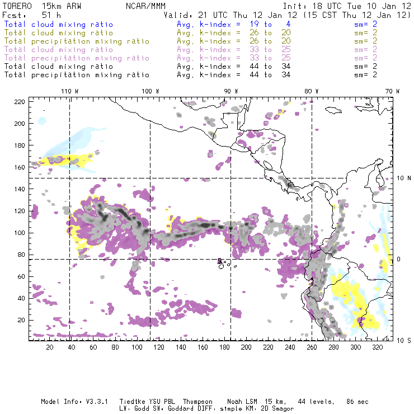This screenshot has height=414, width=414.
Task: Click the 'Fcst: 51 h' forecast hour text
Action: (x=32, y=15)
